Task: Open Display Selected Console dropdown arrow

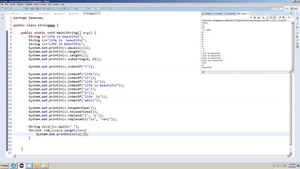Action: click(286, 18)
